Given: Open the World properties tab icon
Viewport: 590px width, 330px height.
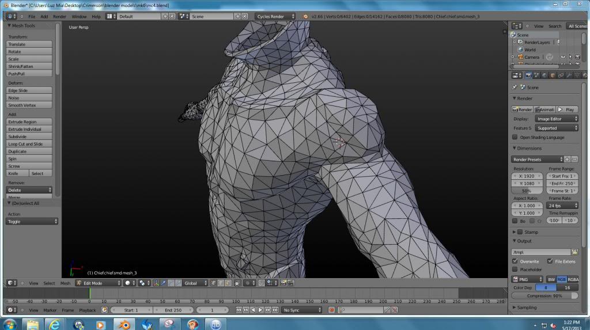Looking at the screenshot, I should [544, 75].
